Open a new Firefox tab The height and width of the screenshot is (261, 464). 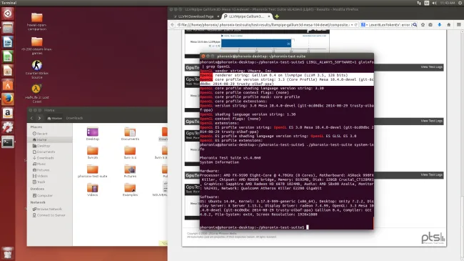(x=277, y=16)
